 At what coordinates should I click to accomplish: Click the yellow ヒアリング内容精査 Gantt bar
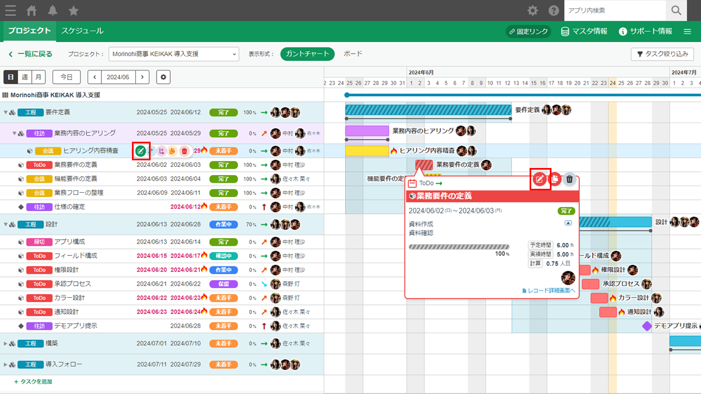pos(367,151)
